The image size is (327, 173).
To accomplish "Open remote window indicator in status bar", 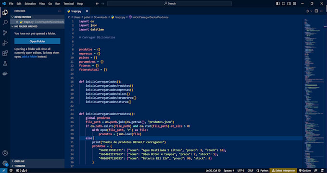I will click(x=3, y=171).
